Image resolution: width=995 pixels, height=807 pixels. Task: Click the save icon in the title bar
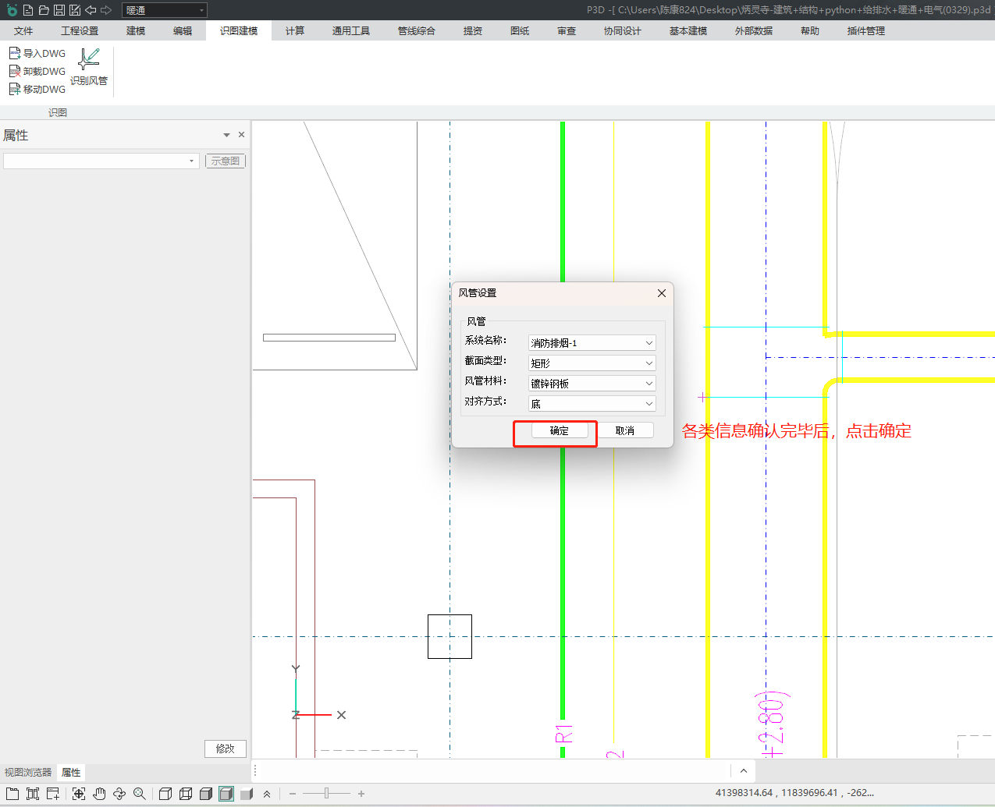59,10
